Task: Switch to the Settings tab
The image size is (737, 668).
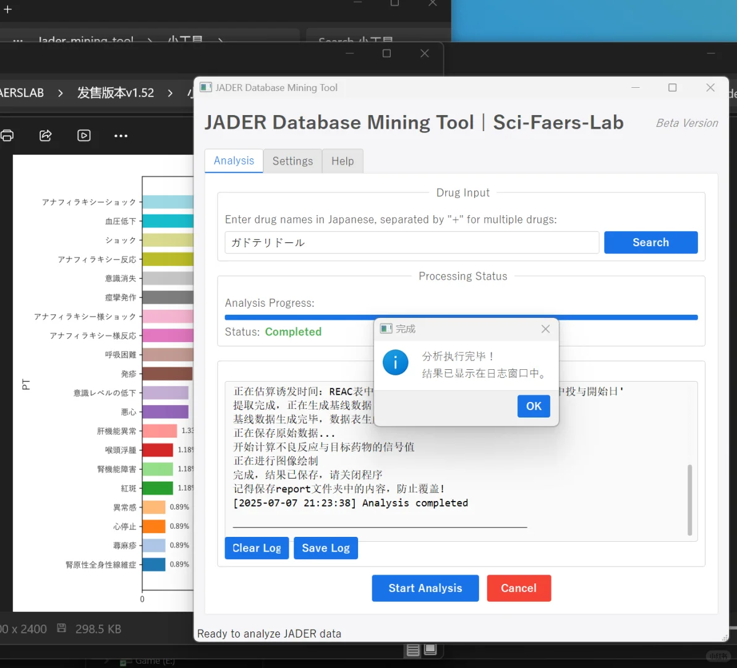Action: 292,161
